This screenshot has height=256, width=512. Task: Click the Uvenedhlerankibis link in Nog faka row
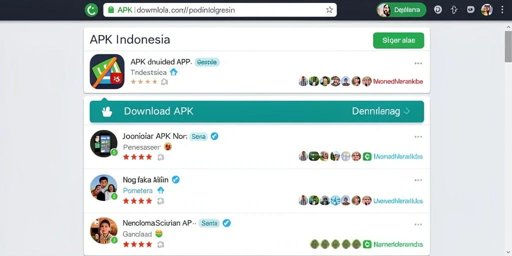coord(398,201)
